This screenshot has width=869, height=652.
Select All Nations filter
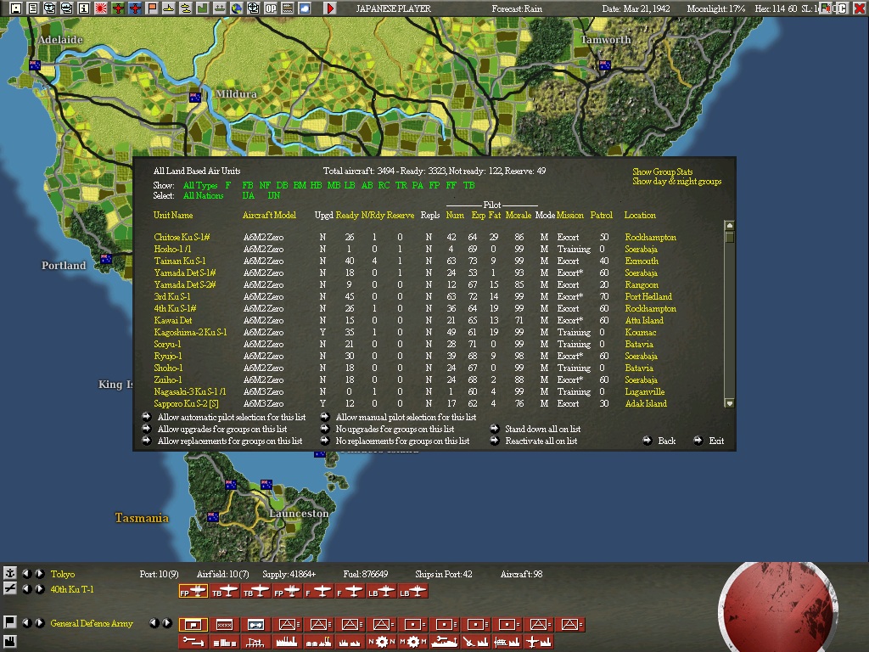[204, 195]
